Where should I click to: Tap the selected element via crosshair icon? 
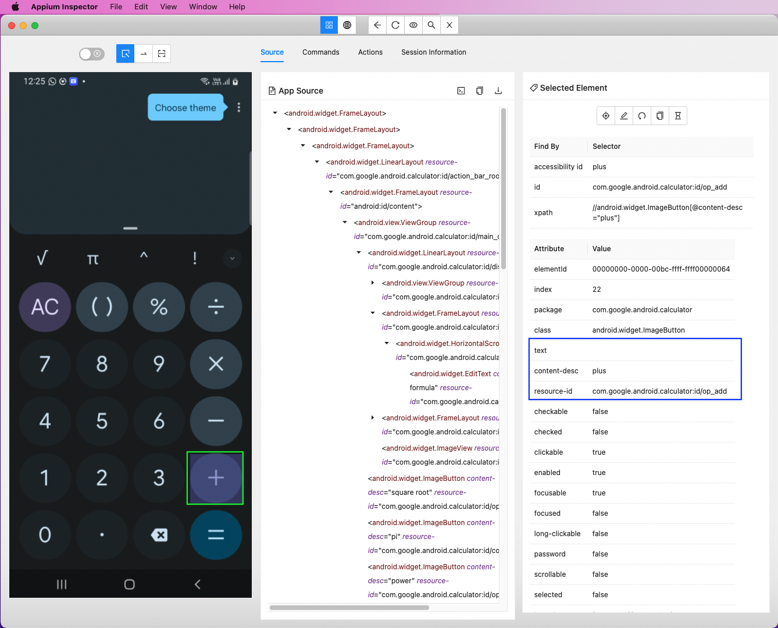[605, 116]
